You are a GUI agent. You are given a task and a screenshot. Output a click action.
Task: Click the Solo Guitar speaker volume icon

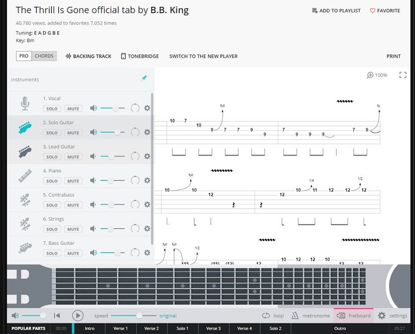click(93, 132)
